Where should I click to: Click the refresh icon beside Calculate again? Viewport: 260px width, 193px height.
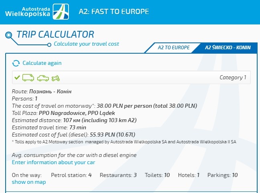16,63
